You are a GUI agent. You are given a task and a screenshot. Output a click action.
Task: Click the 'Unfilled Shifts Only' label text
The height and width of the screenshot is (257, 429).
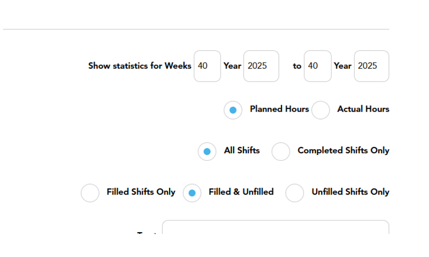pyautogui.click(x=350, y=192)
